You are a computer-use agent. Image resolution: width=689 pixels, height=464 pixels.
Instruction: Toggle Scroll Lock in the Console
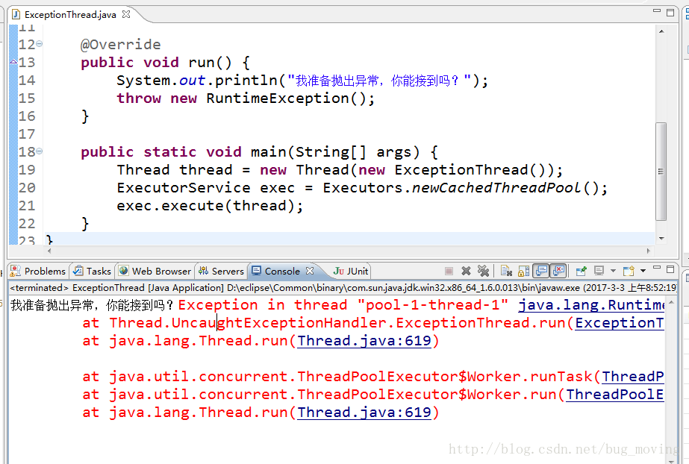coord(524,271)
